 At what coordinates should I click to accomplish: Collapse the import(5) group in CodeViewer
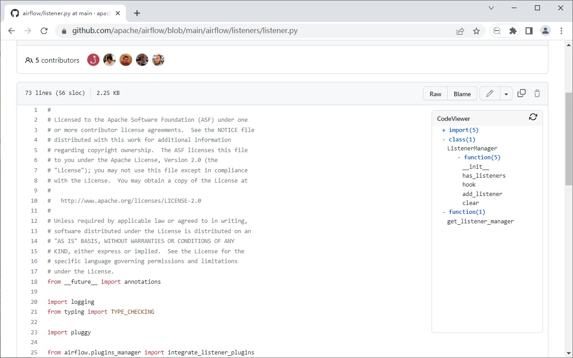443,130
